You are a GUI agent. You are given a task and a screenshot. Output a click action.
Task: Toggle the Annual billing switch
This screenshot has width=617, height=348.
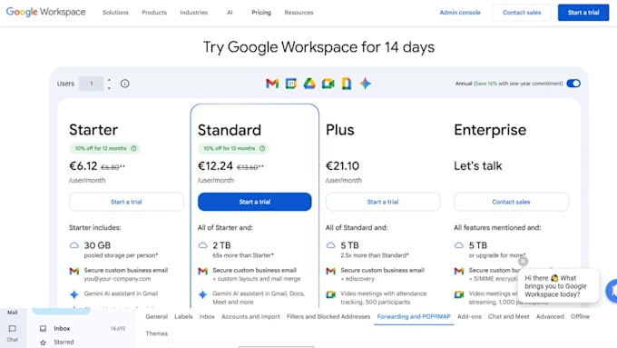pyautogui.click(x=573, y=84)
